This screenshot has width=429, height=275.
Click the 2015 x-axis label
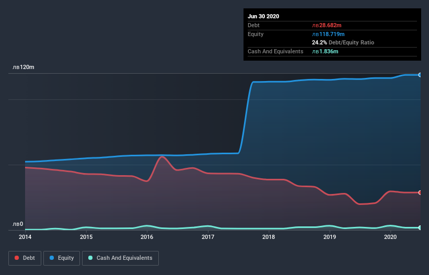click(x=86, y=237)
